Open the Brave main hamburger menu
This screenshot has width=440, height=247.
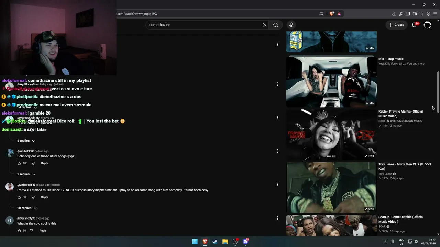435,14
